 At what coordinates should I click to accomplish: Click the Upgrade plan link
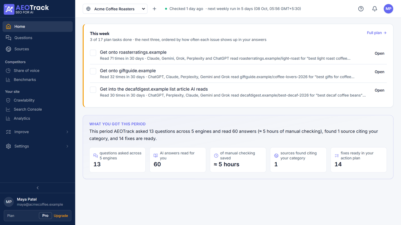[x=61, y=216]
